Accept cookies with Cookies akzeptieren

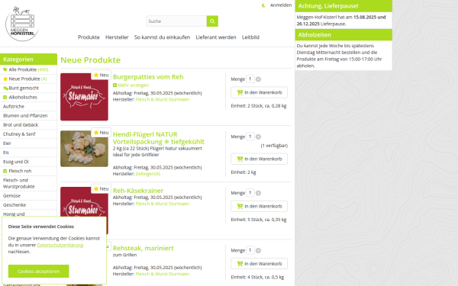click(x=39, y=272)
